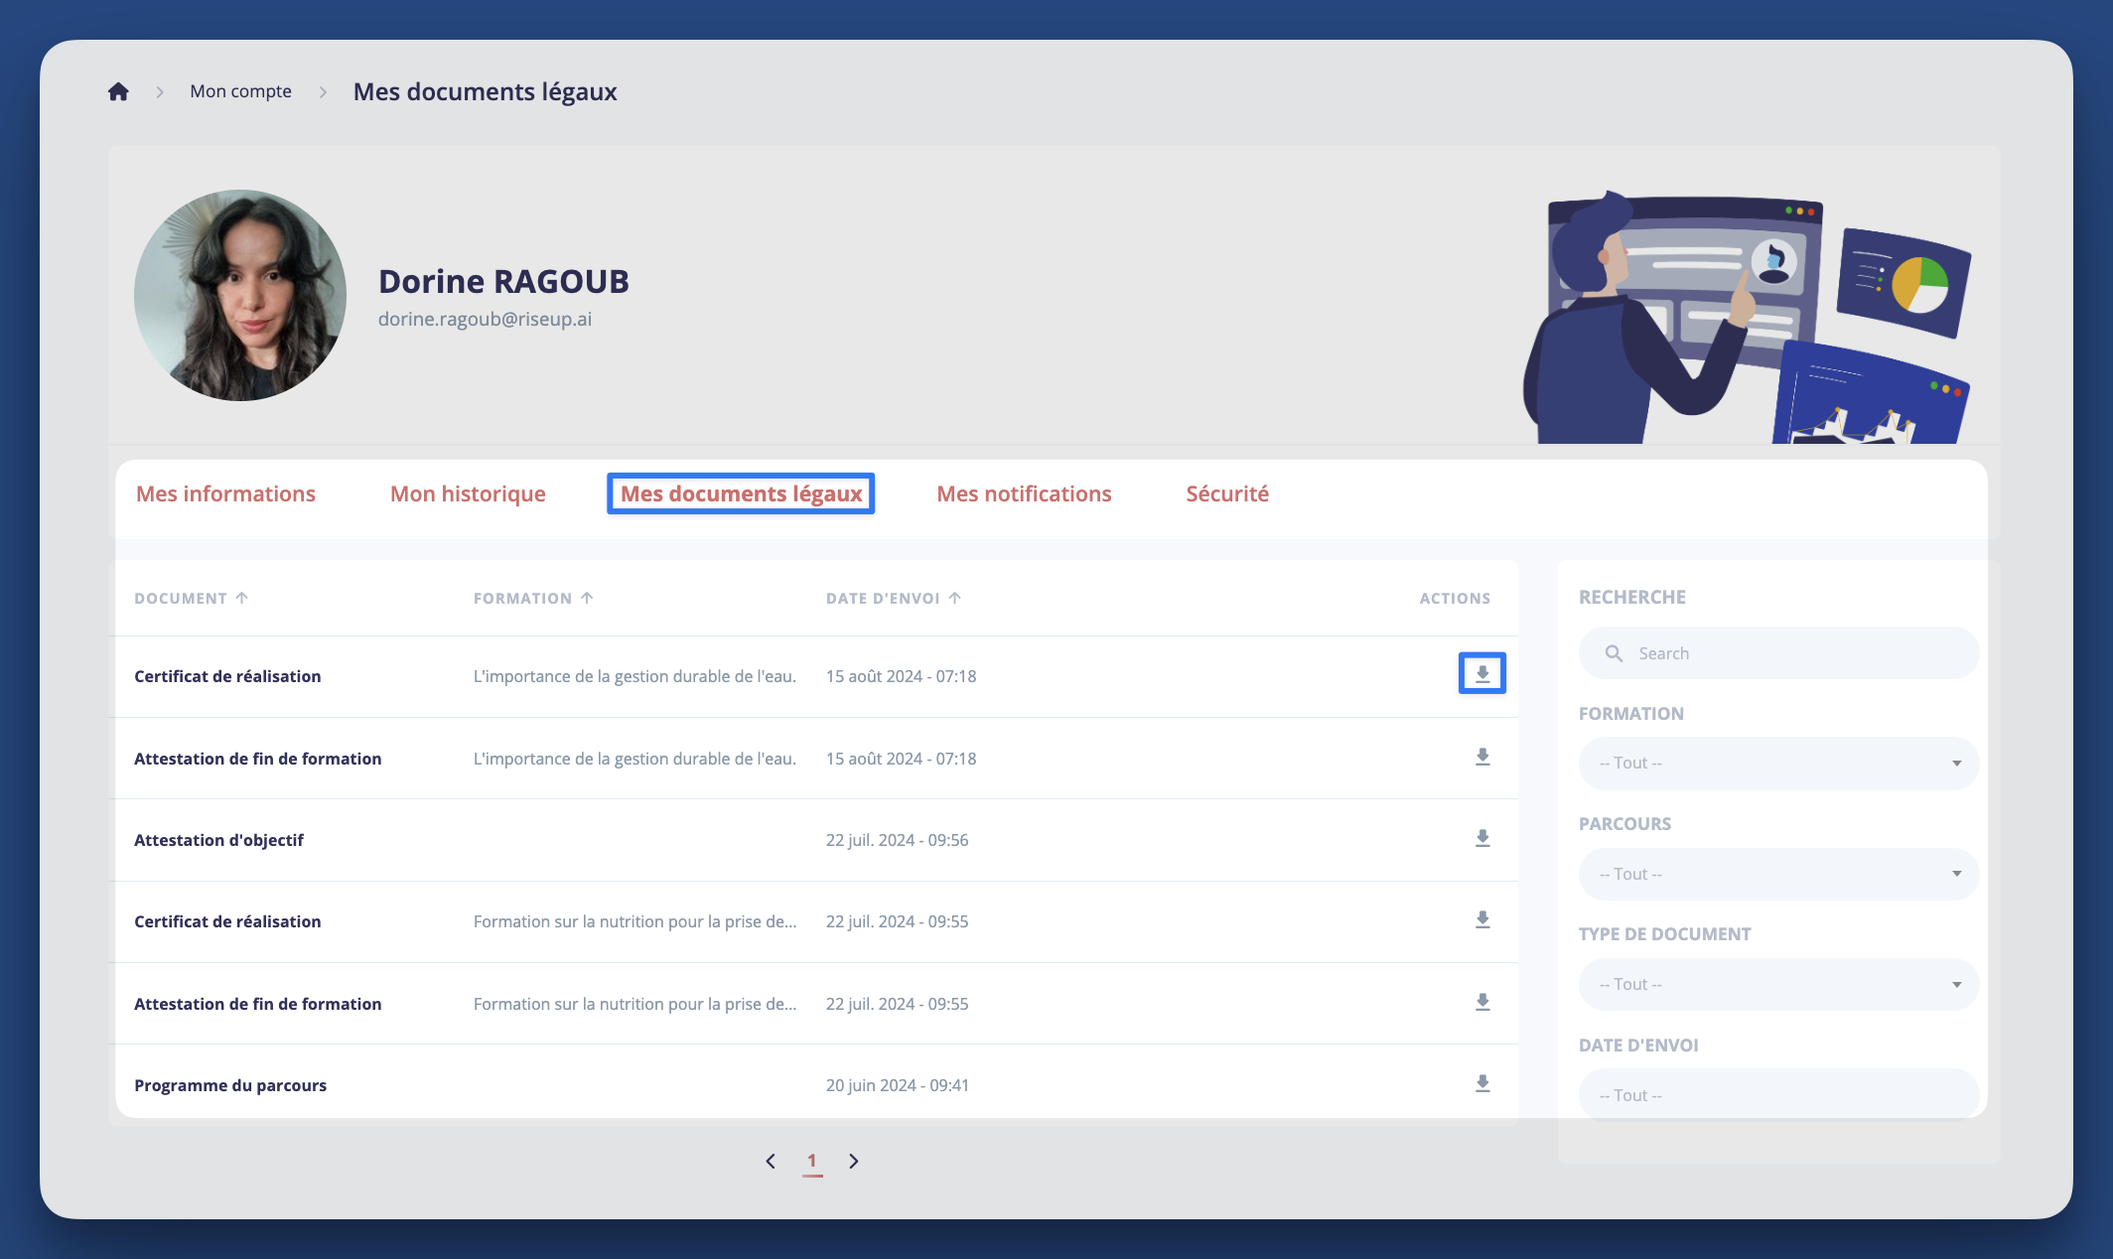
Task: Download Certificat de réalisation dated 22 juil.
Action: point(1482,920)
